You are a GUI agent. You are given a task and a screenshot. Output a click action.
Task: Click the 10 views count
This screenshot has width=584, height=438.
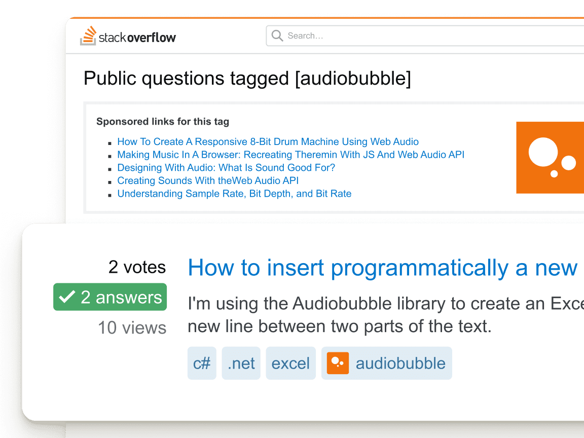(x=132, y=328)
